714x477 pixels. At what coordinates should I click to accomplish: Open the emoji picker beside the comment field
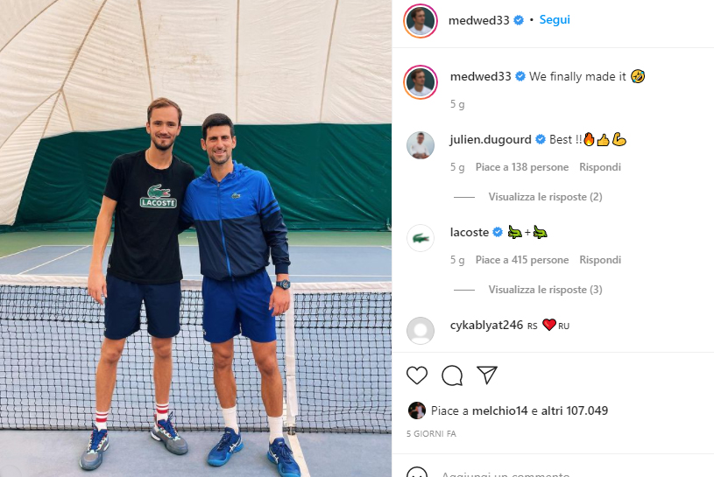pos(417,473)
